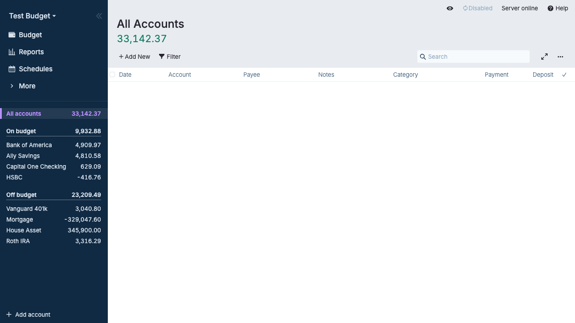
Task: Open the Test Budget dropdown
Action: [x=32, y=16]
